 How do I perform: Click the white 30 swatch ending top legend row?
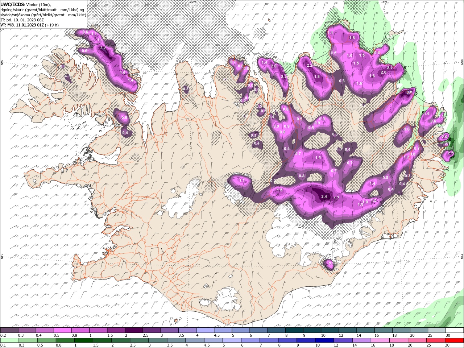[x=455, y=330]
